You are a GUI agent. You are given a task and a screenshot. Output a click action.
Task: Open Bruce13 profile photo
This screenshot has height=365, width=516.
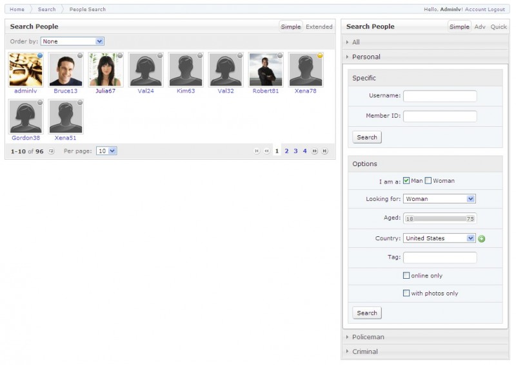[66, 70]
